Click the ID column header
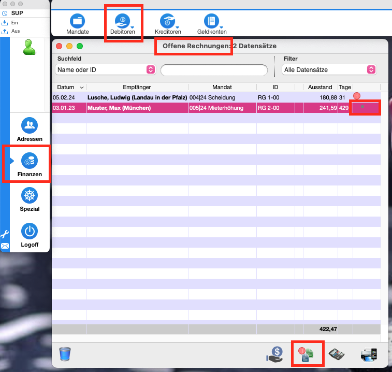 (275, 87)
